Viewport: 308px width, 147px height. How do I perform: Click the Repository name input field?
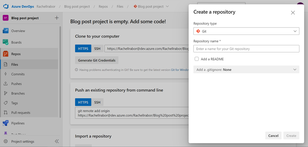click(x=246, y=49)
